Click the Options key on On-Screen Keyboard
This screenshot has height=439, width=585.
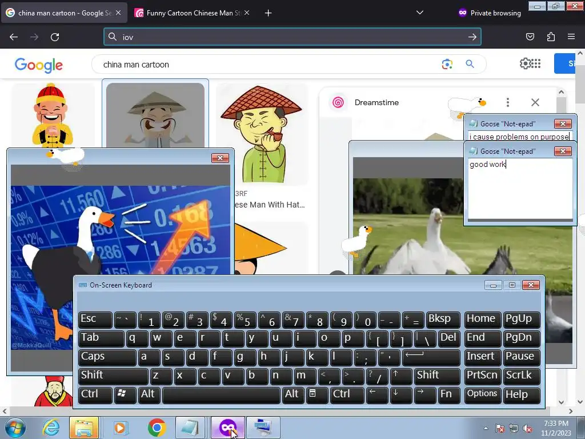point(482,395)
